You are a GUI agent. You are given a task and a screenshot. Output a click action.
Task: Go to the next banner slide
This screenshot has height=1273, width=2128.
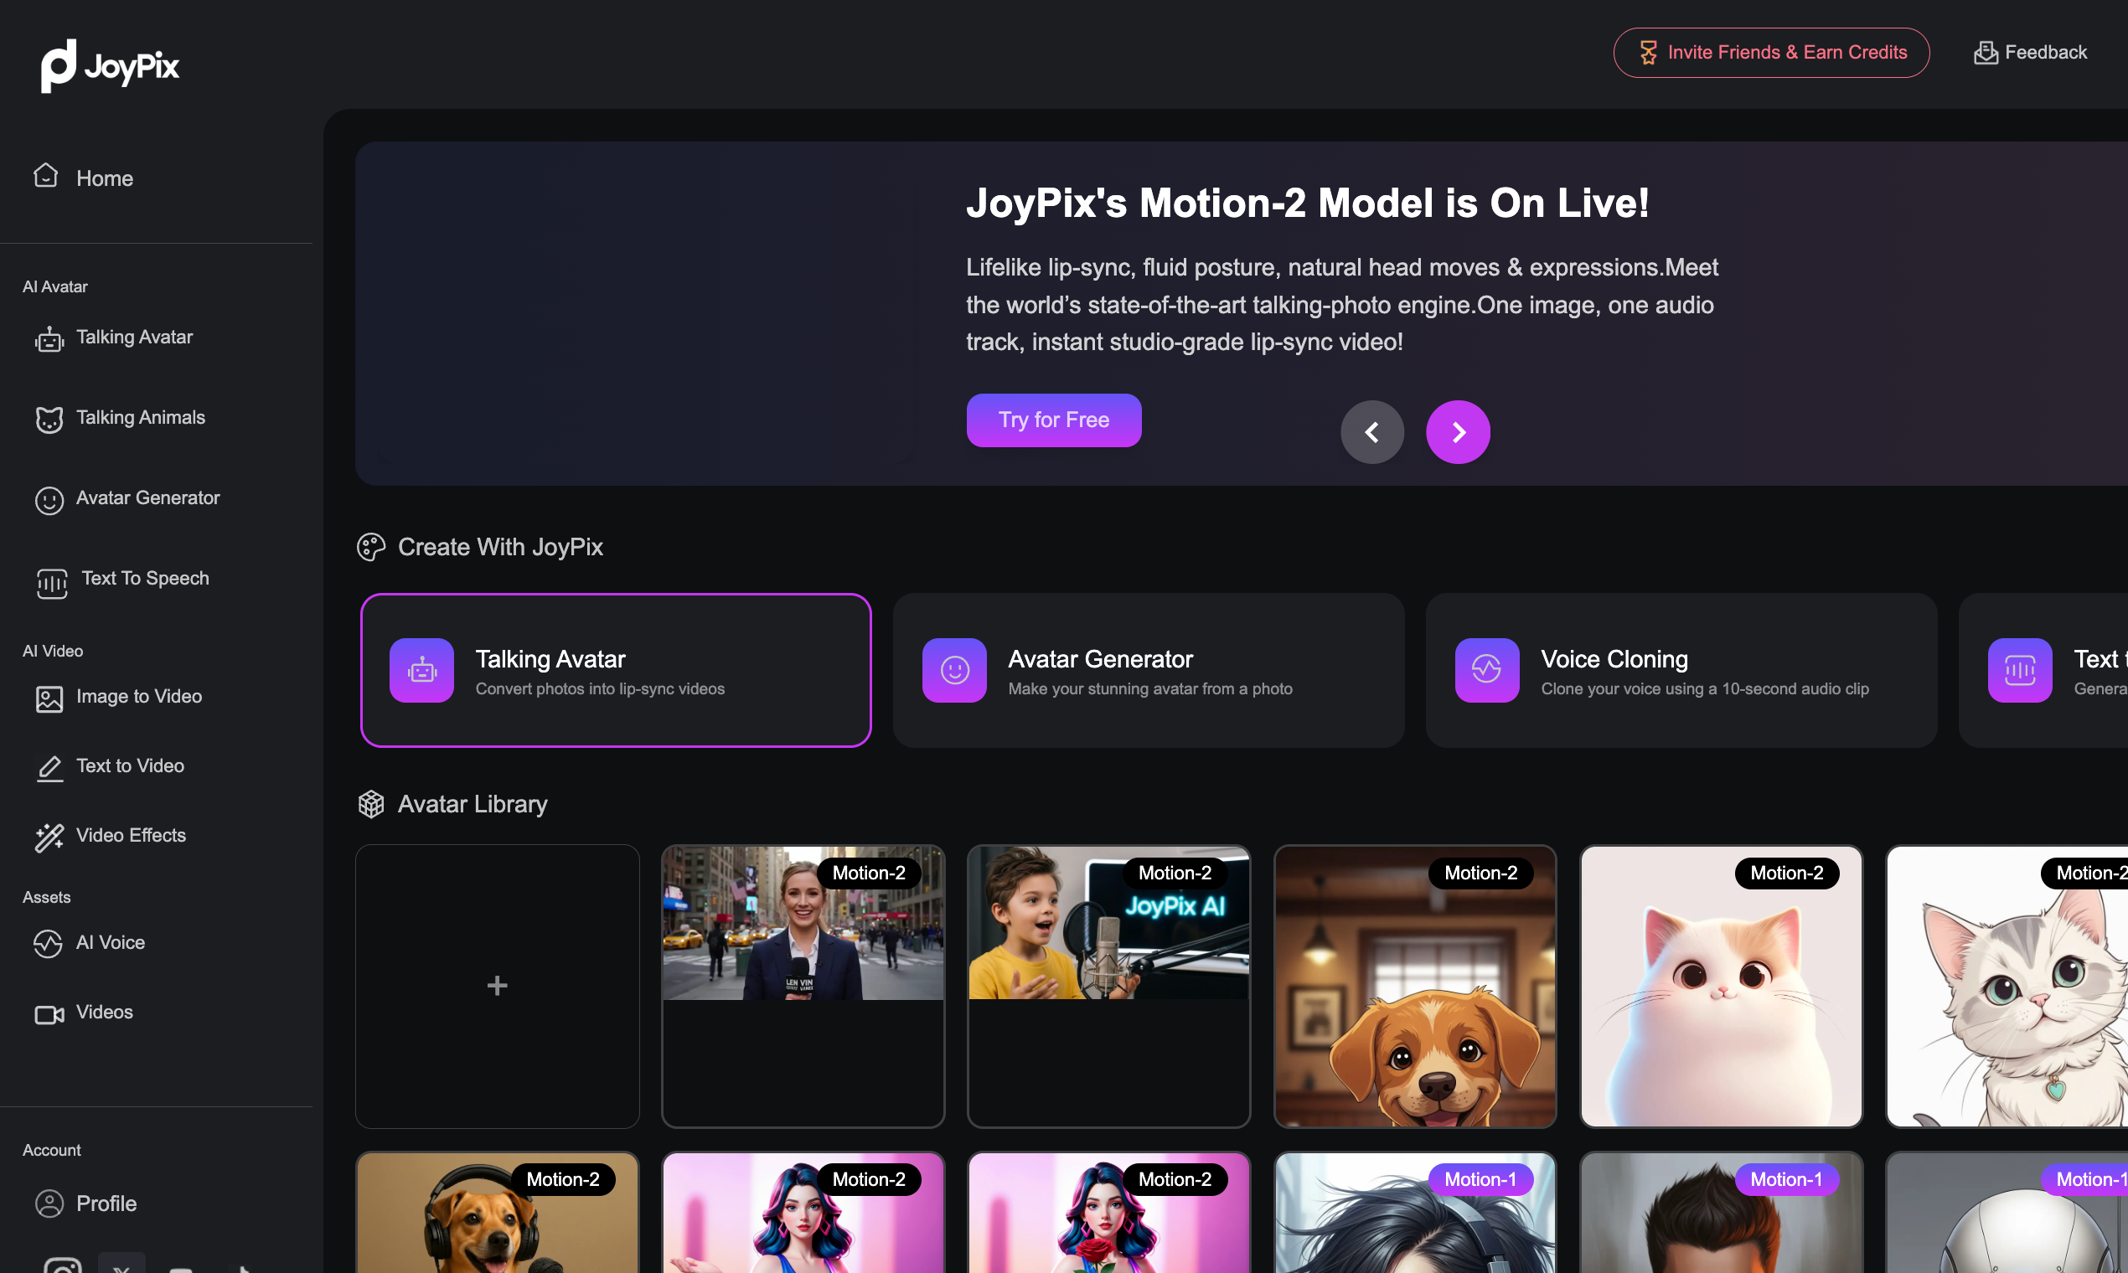coord(1458,431)
